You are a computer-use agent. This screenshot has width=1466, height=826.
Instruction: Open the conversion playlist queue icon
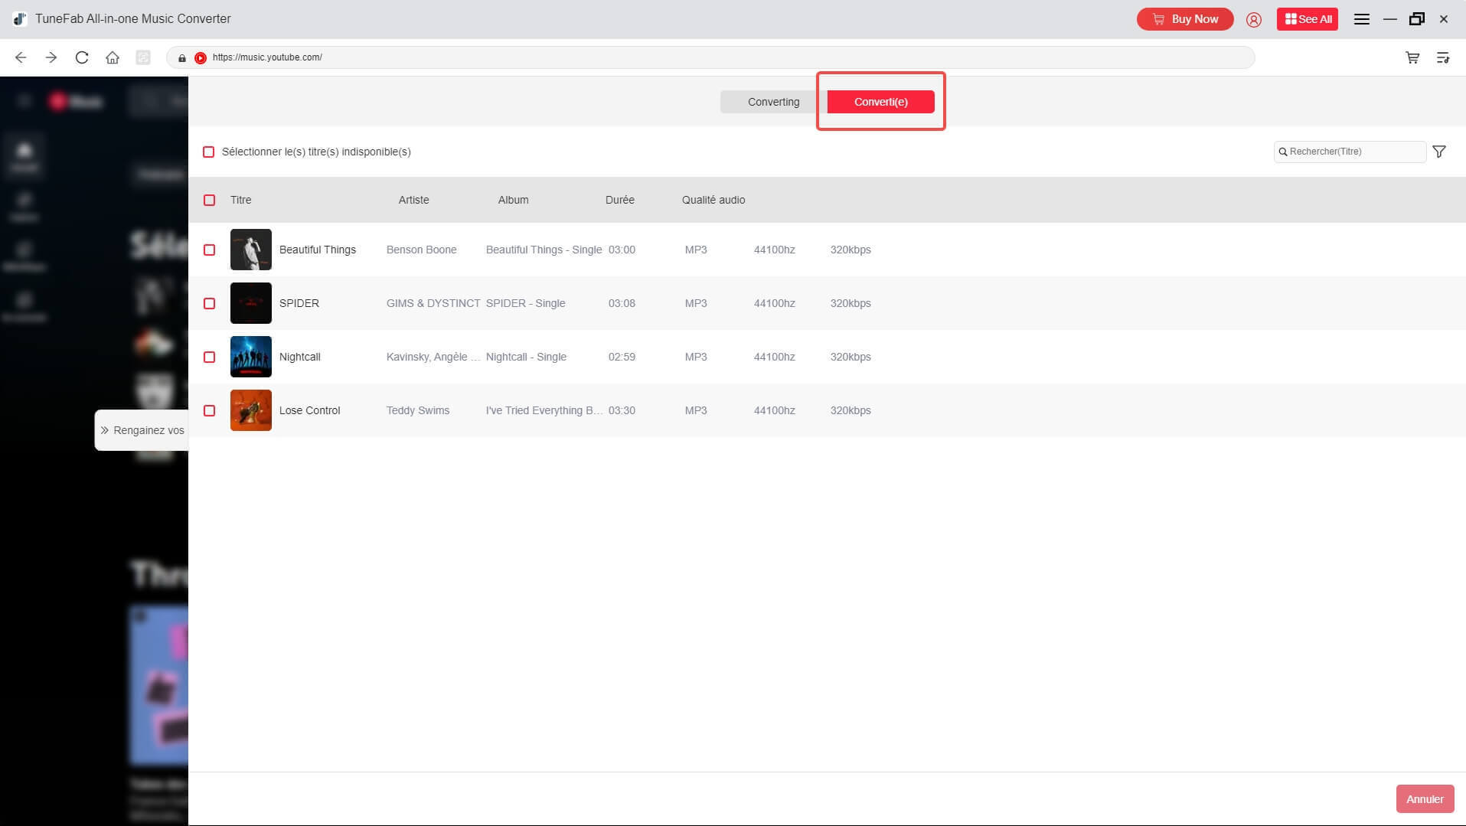tap(1443, 57)
